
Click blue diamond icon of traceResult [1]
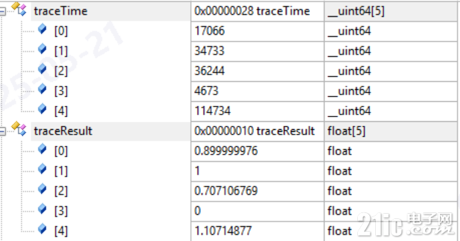coord(42,168)
